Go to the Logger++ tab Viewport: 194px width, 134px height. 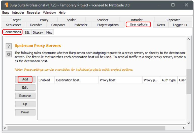click(x=180, y=25)
